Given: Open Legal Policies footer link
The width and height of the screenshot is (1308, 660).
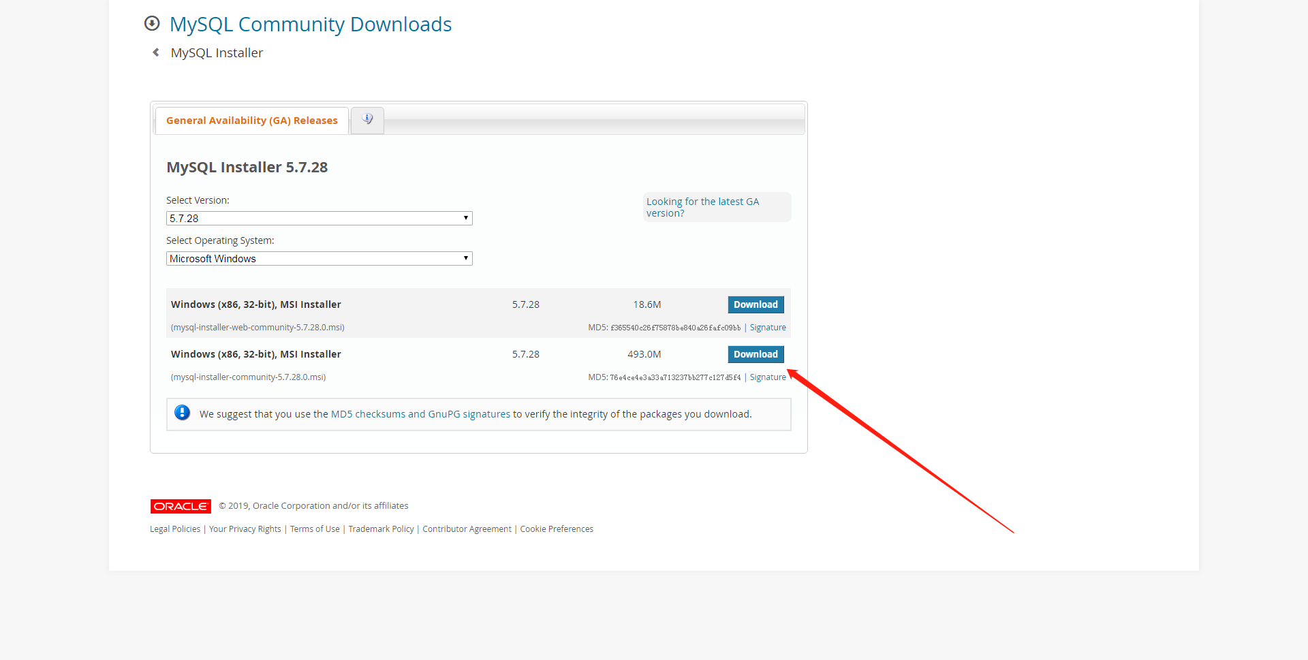Looking at the screenshot, I should pos(175,529).
